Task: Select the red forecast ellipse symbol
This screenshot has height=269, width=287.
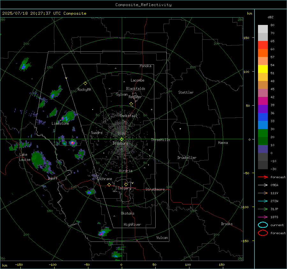Action: (263, 233)
